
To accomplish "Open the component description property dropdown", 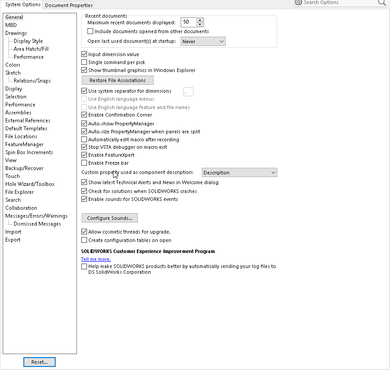I will (x=239, y=173).
